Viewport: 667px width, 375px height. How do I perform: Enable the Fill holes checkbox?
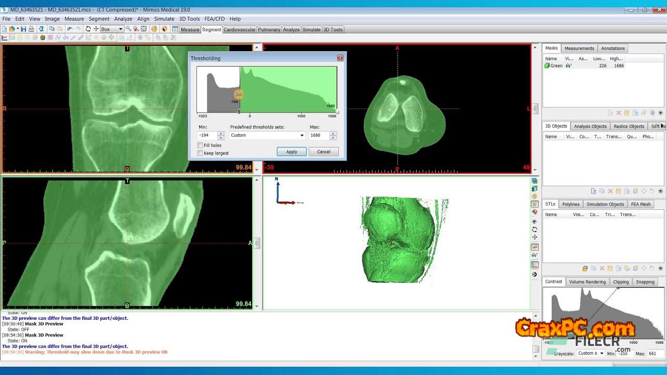(201, 145)
